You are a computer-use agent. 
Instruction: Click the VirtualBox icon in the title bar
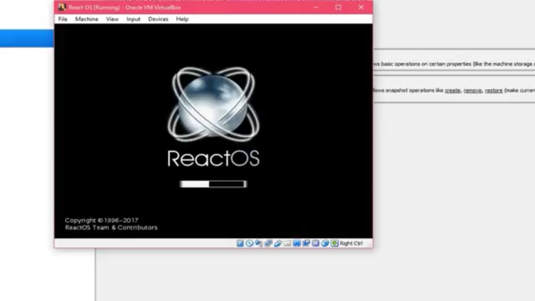(x=62, y=7)
